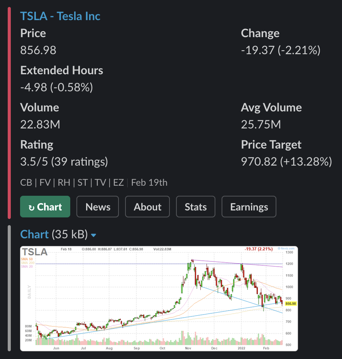The height and width of the screenshot is (359, 342).
Task: Open the TSLA - Tesla Inc title link
Action: tap(60, 16)
